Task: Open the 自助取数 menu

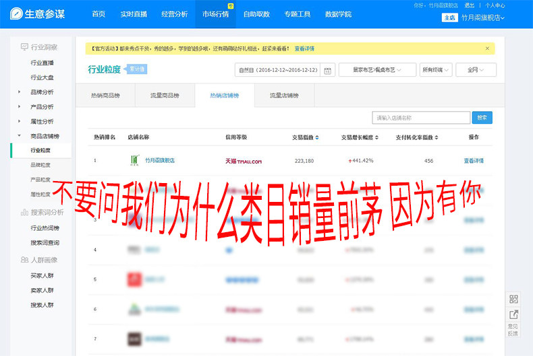Action: tap(256, 14)
